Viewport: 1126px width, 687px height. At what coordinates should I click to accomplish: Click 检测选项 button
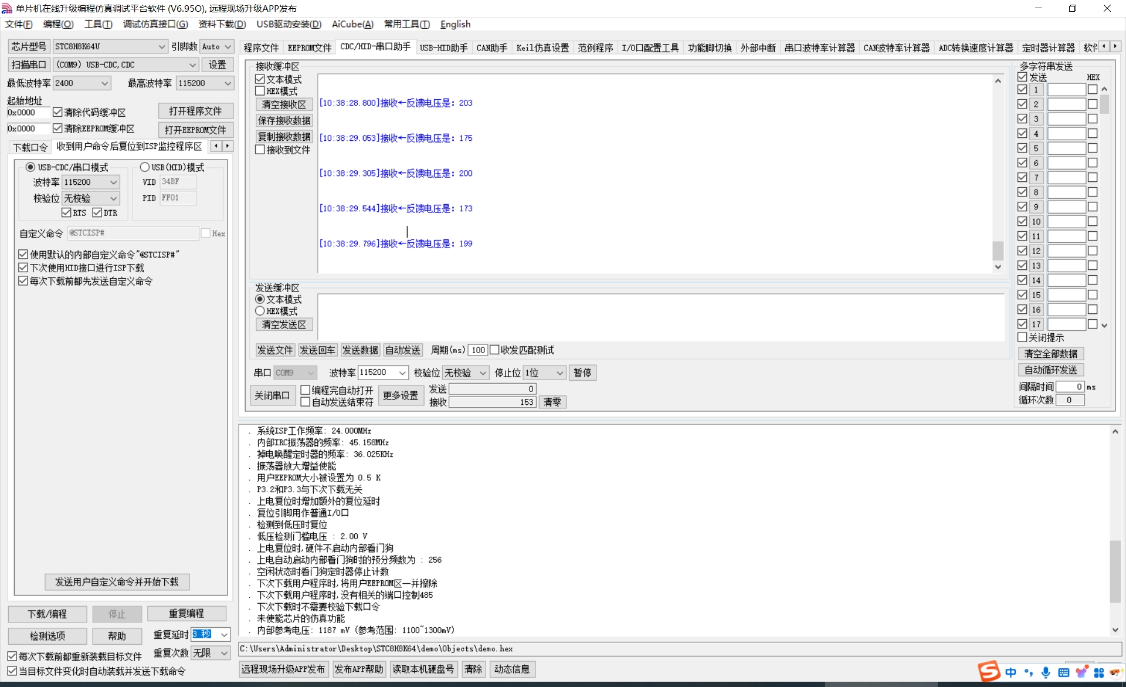(x=48, y=636)
